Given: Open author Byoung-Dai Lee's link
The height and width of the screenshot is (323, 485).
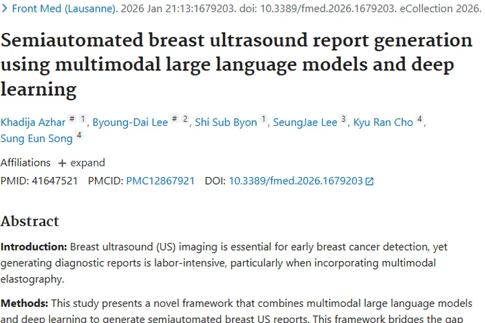Looking at the screenshot, I should (x=130, y=122).
